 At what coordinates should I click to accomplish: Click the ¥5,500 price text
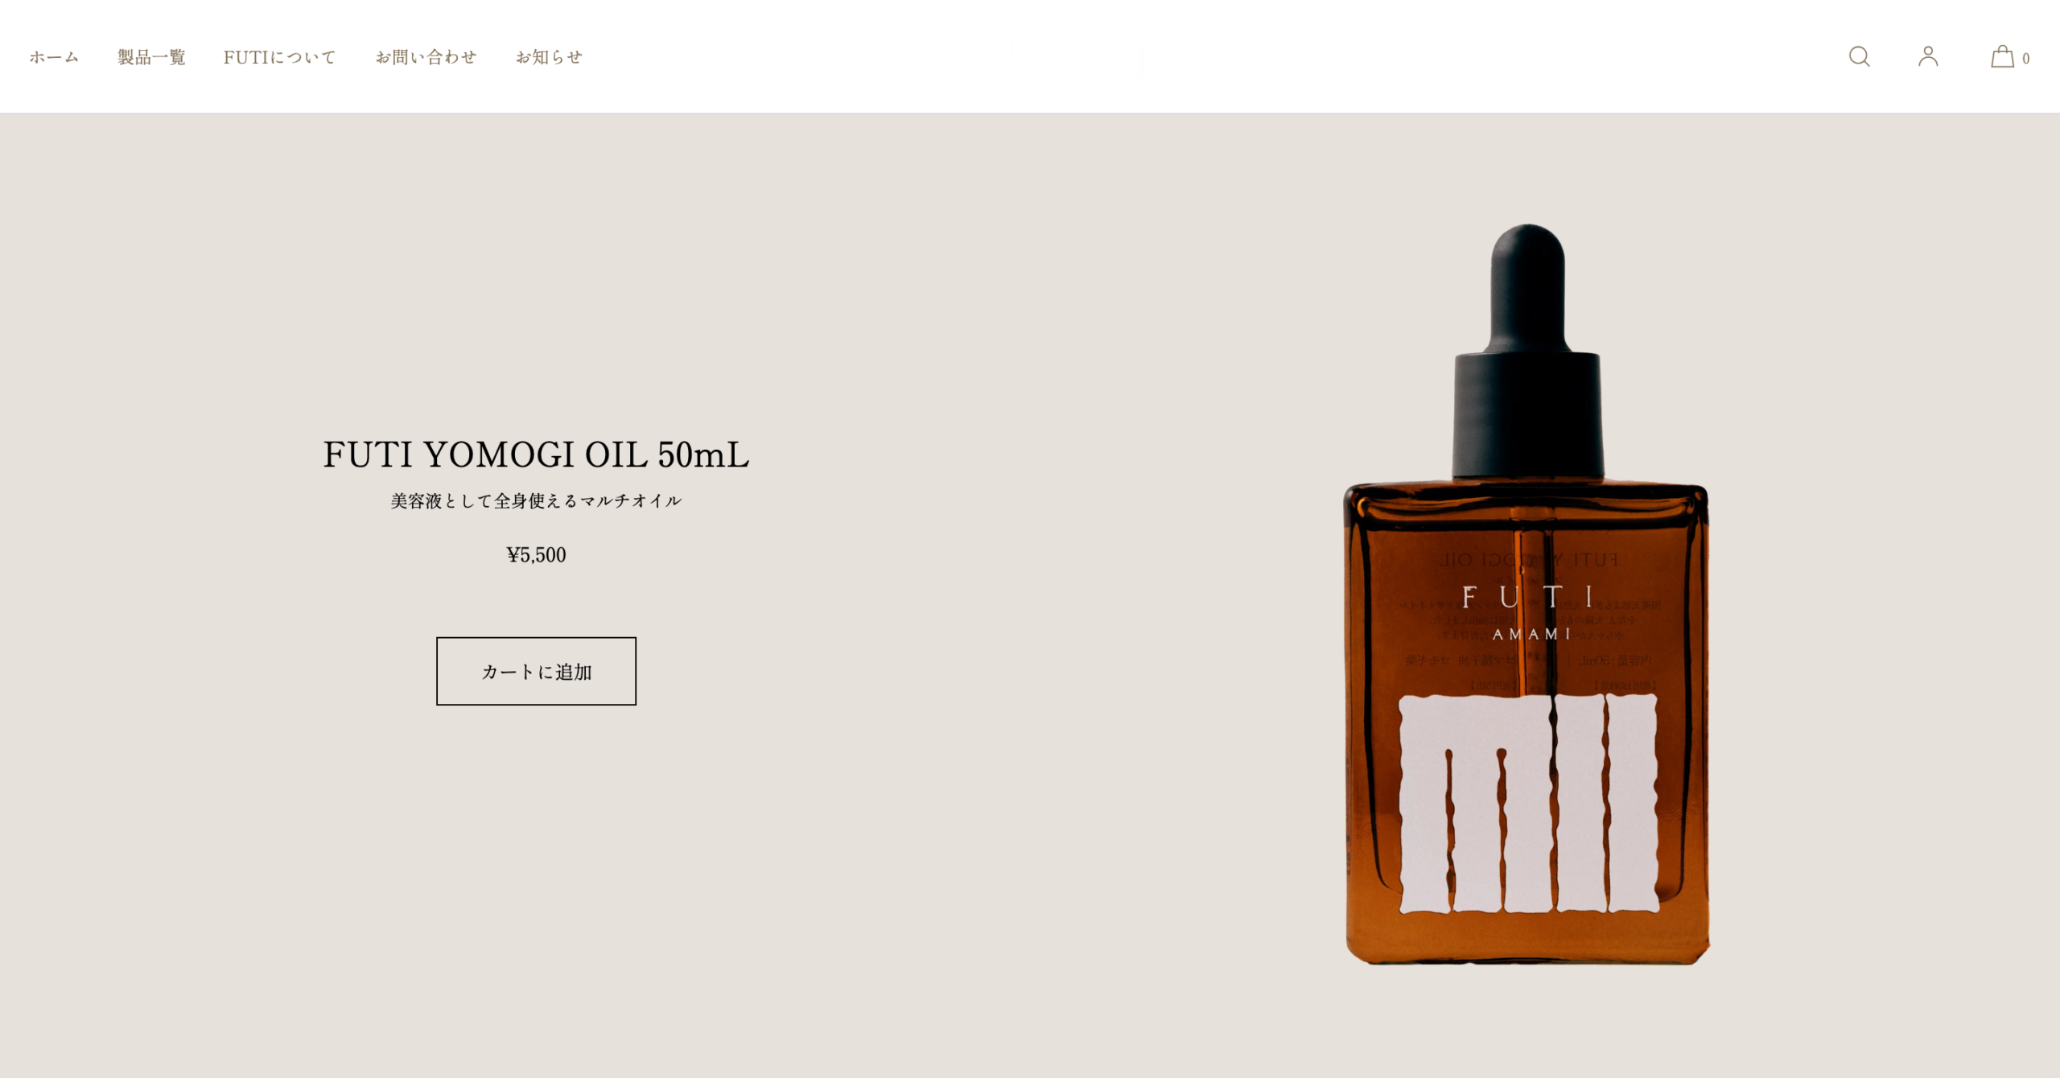point(536,555)
